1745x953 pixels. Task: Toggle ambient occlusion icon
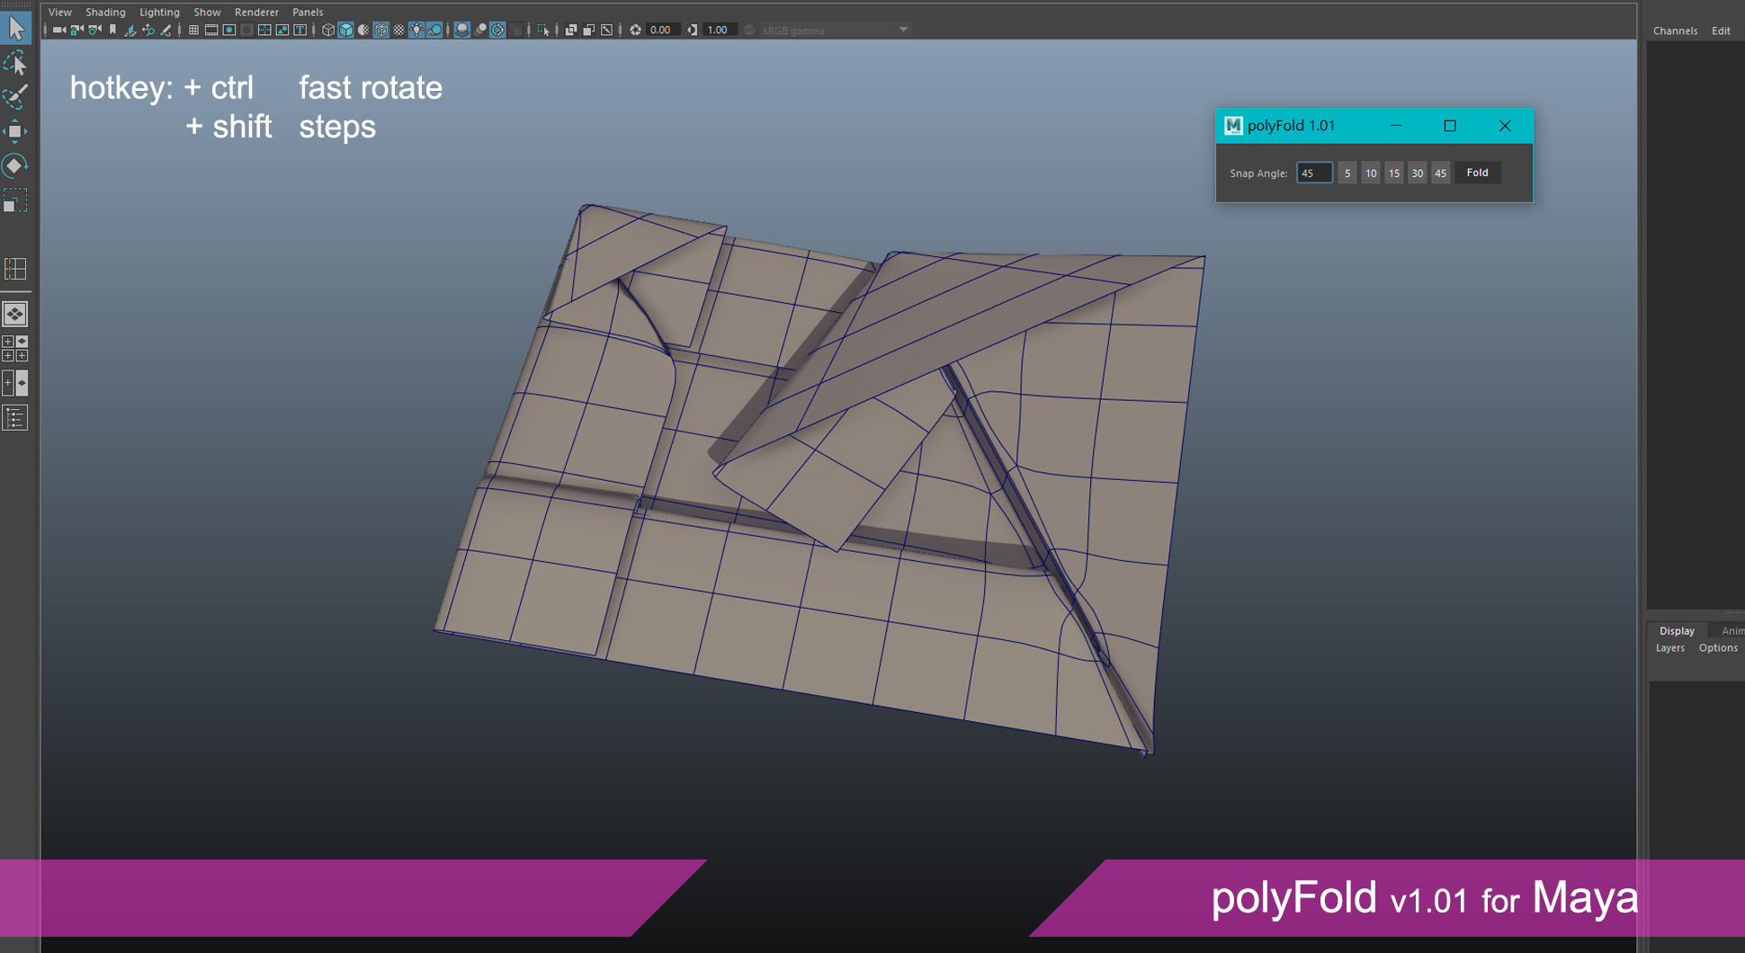pos(461,30)
